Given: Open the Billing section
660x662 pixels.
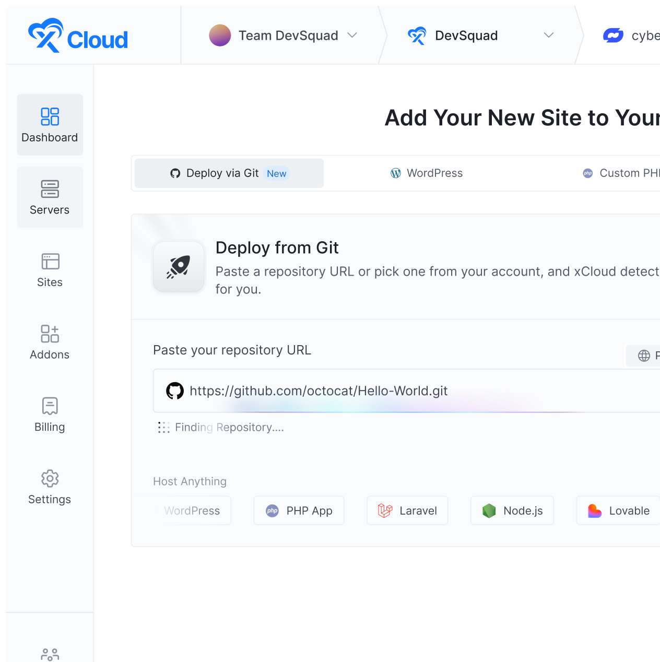Looking at the screenshot, I should (50, 415).
